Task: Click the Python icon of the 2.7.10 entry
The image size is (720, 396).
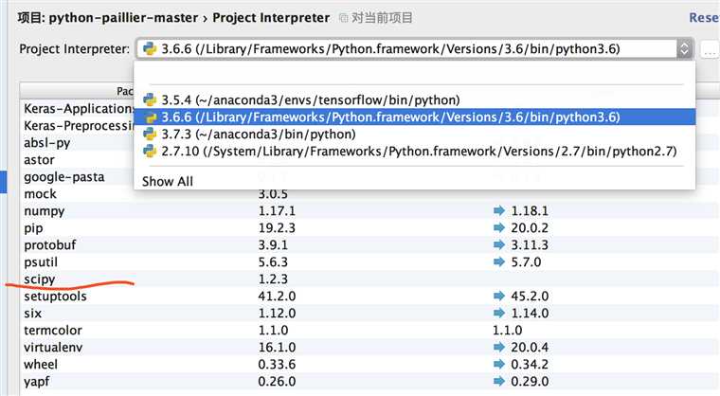Action: (x=149, y=151)
